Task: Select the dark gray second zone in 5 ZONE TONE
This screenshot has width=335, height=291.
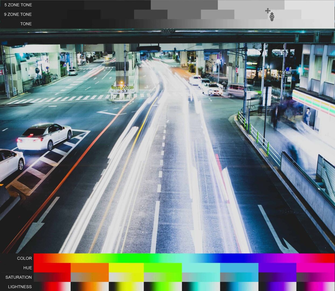Action: 117,5
